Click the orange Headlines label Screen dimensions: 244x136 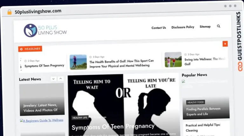click(x=30, y=49)
